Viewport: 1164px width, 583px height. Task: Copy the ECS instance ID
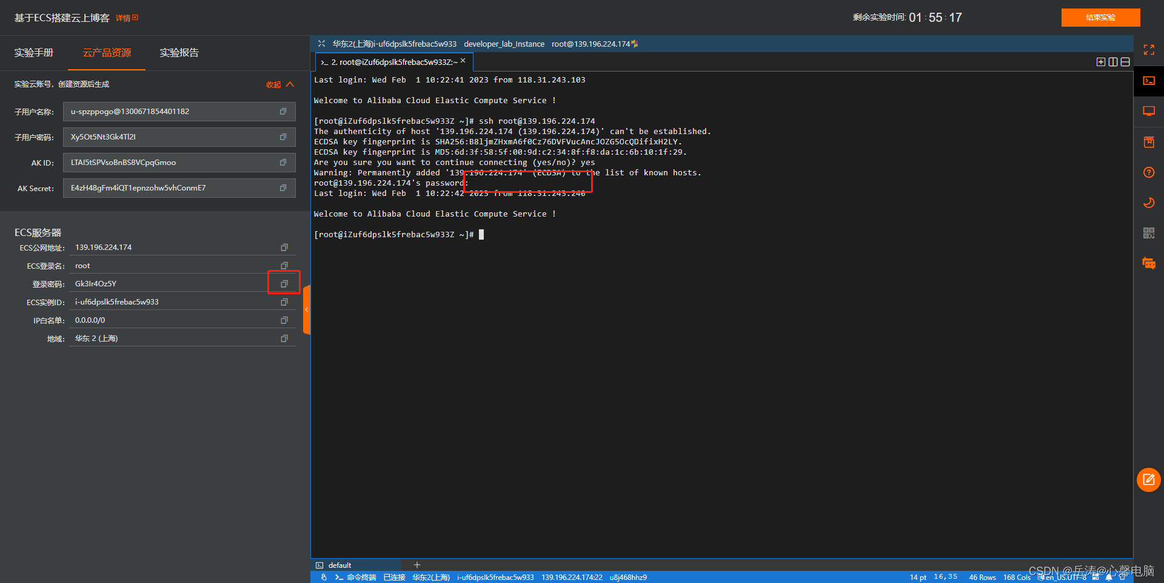(284, 302)
